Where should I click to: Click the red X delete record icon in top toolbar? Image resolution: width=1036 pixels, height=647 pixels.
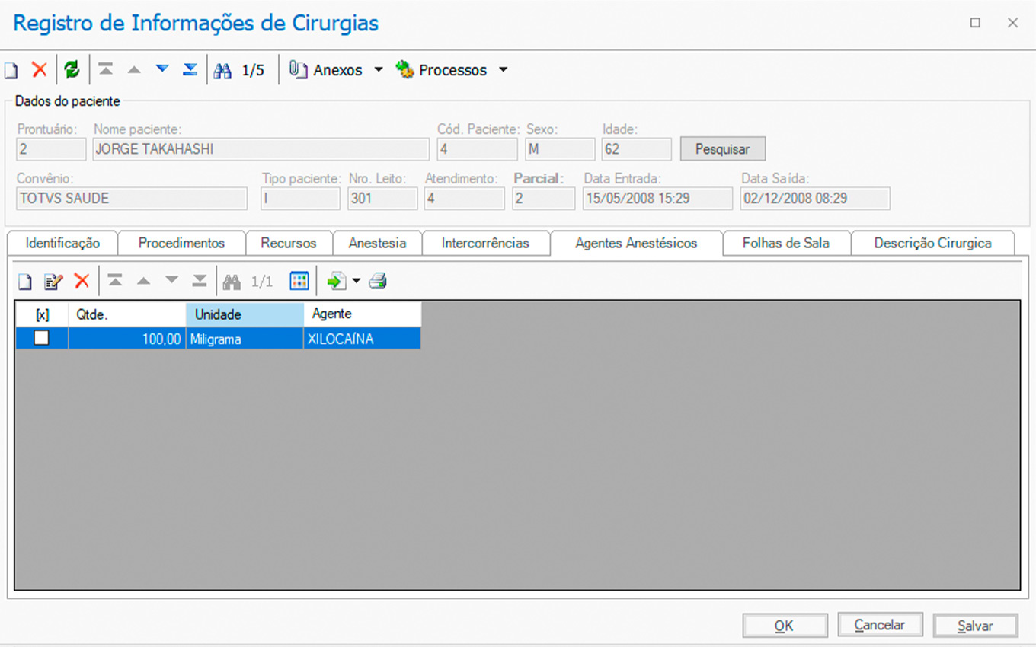point(40,70)
